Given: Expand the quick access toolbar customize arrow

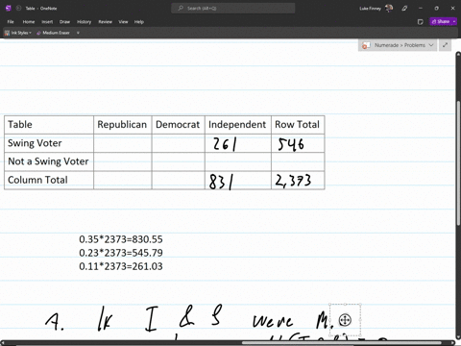Looking at the screenshot, I should click(78, 33).
